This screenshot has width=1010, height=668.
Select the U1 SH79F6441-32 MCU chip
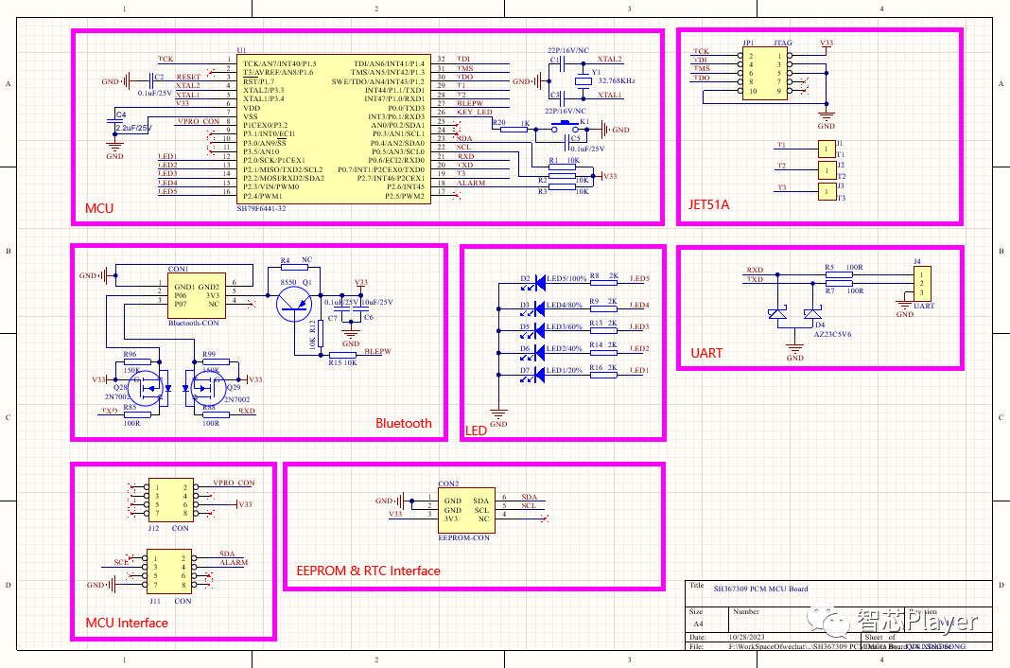tap(335, 127)
